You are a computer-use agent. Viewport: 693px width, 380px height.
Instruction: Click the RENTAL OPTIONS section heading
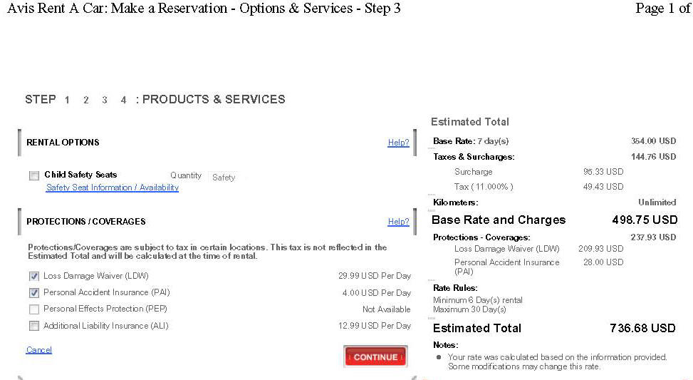[63, 143]
